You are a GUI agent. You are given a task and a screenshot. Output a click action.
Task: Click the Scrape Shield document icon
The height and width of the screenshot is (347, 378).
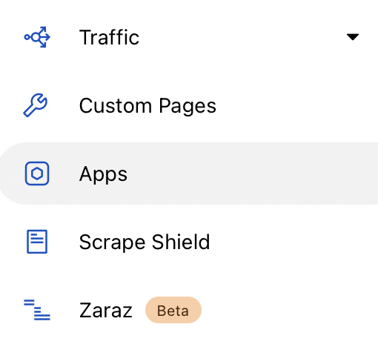37,242
